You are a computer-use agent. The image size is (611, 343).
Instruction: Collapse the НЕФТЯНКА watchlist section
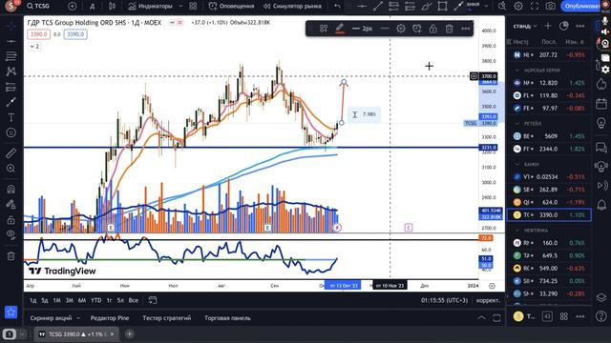click(x=517, y=231)
